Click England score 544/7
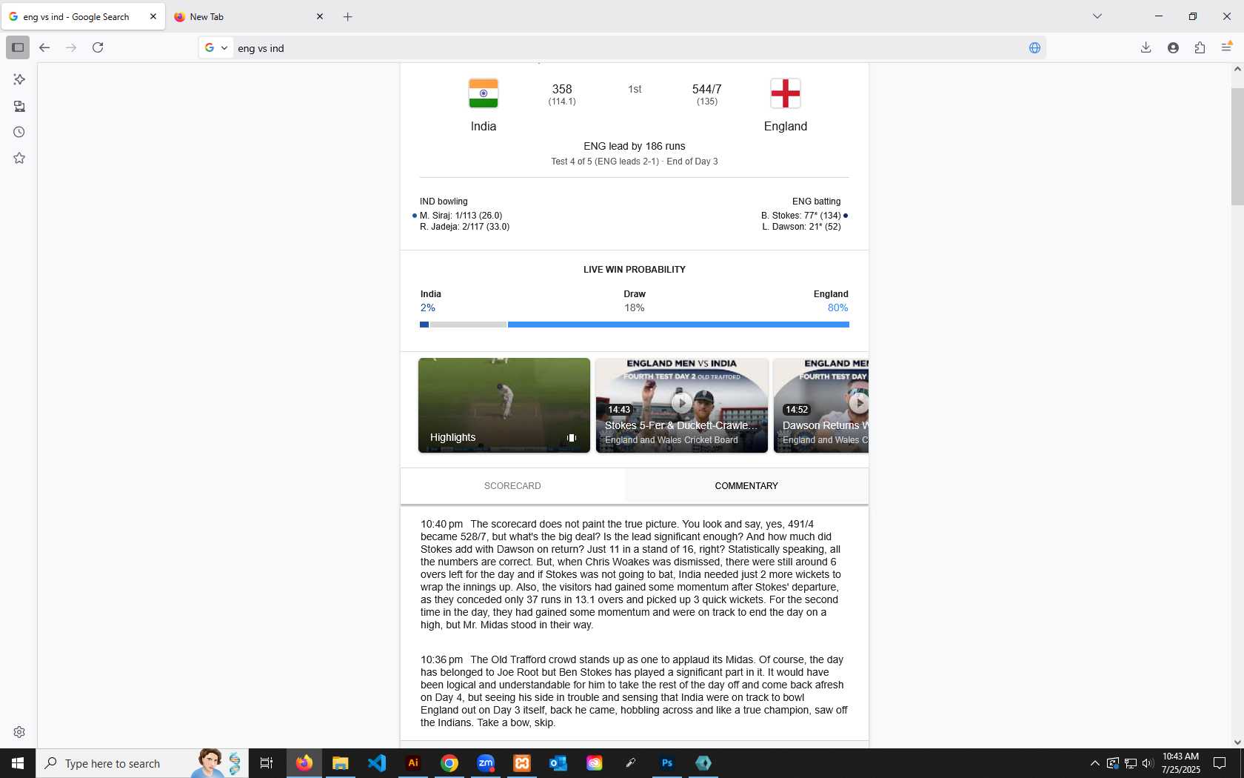 coord(707,89)
